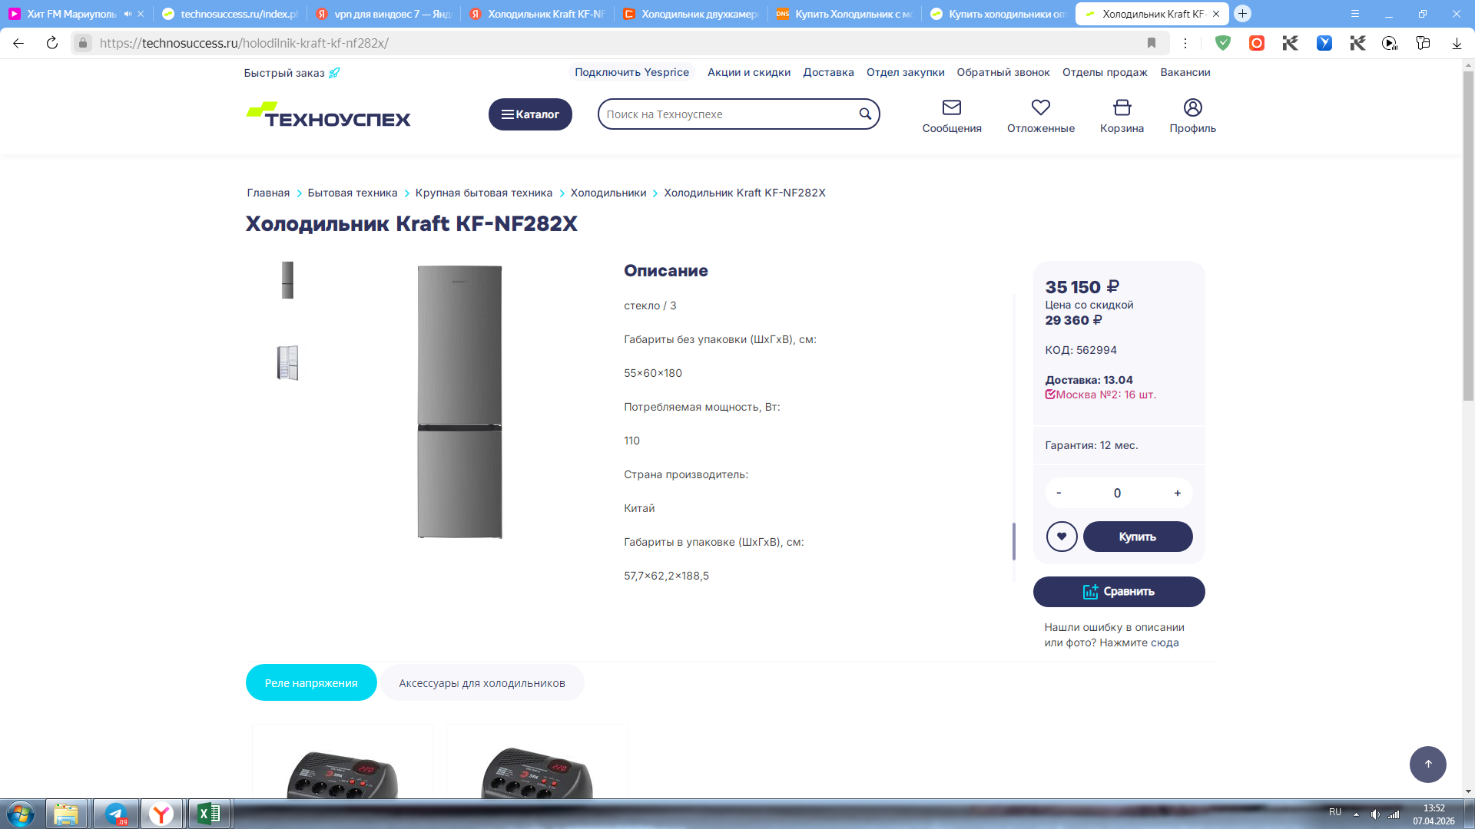Decrease quantity with minus button
Viewport: 1475px width, 829px height.
tap(1059, 493)
